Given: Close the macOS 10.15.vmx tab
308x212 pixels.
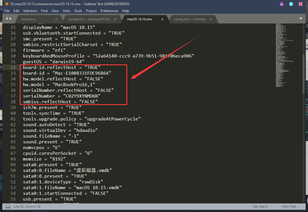Looking at the screenshot, I should pos(162,19).
